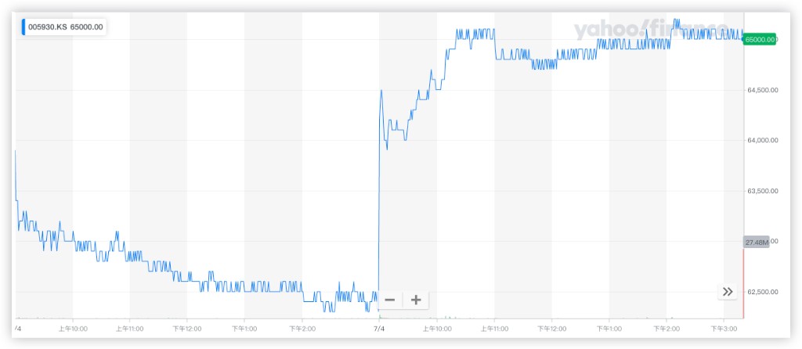Viewport: 802px width, 349px height.
Task: Click the 62,500.00 price axis label
Action: tap(762, 292)
